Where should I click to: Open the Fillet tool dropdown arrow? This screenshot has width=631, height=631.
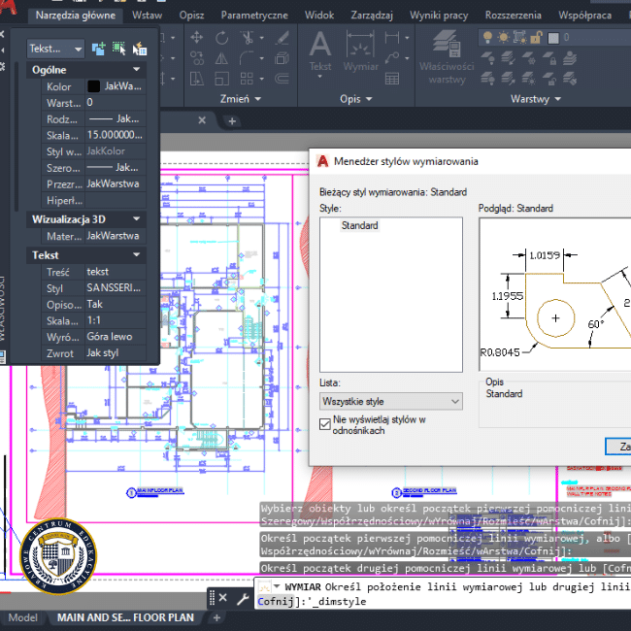pyautogui.click(x=262, y=58)
